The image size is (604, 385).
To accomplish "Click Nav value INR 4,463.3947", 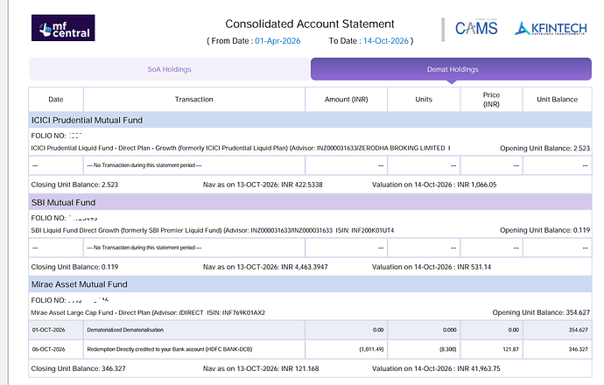I will click(305, 267).
